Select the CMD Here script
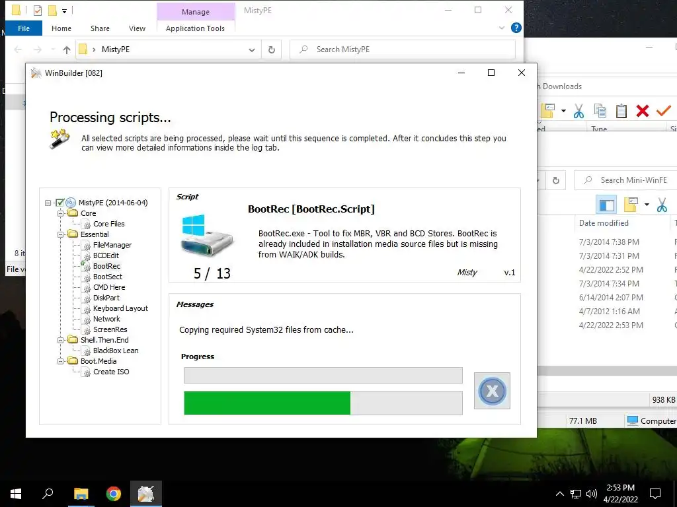This screenshot has height=507, width=677. tap(109, 287)
